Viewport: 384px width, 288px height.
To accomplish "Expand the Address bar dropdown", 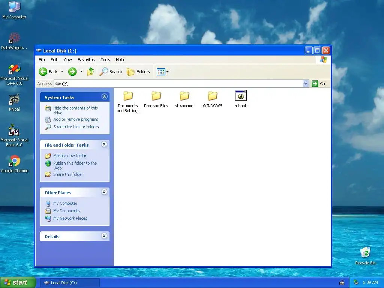I will (x=306, y=84).
